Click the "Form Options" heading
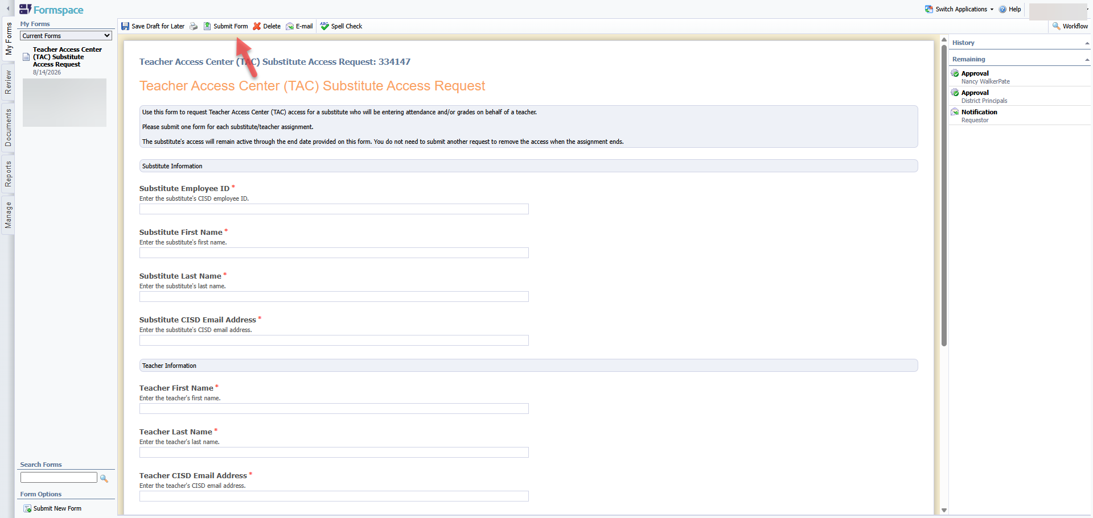This screenshot has height=518, width=1093. (x=41, y=494)
